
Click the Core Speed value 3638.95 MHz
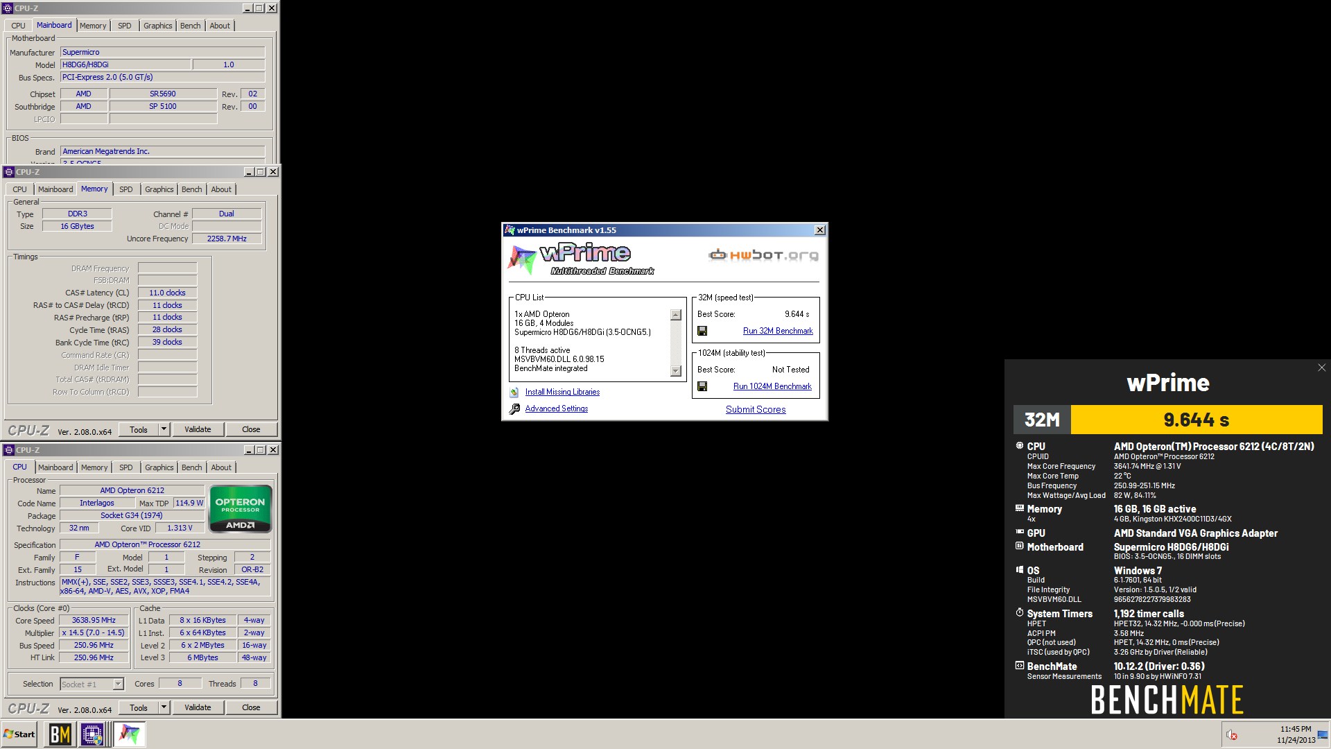pyautogui.click(x=94, y=620)
